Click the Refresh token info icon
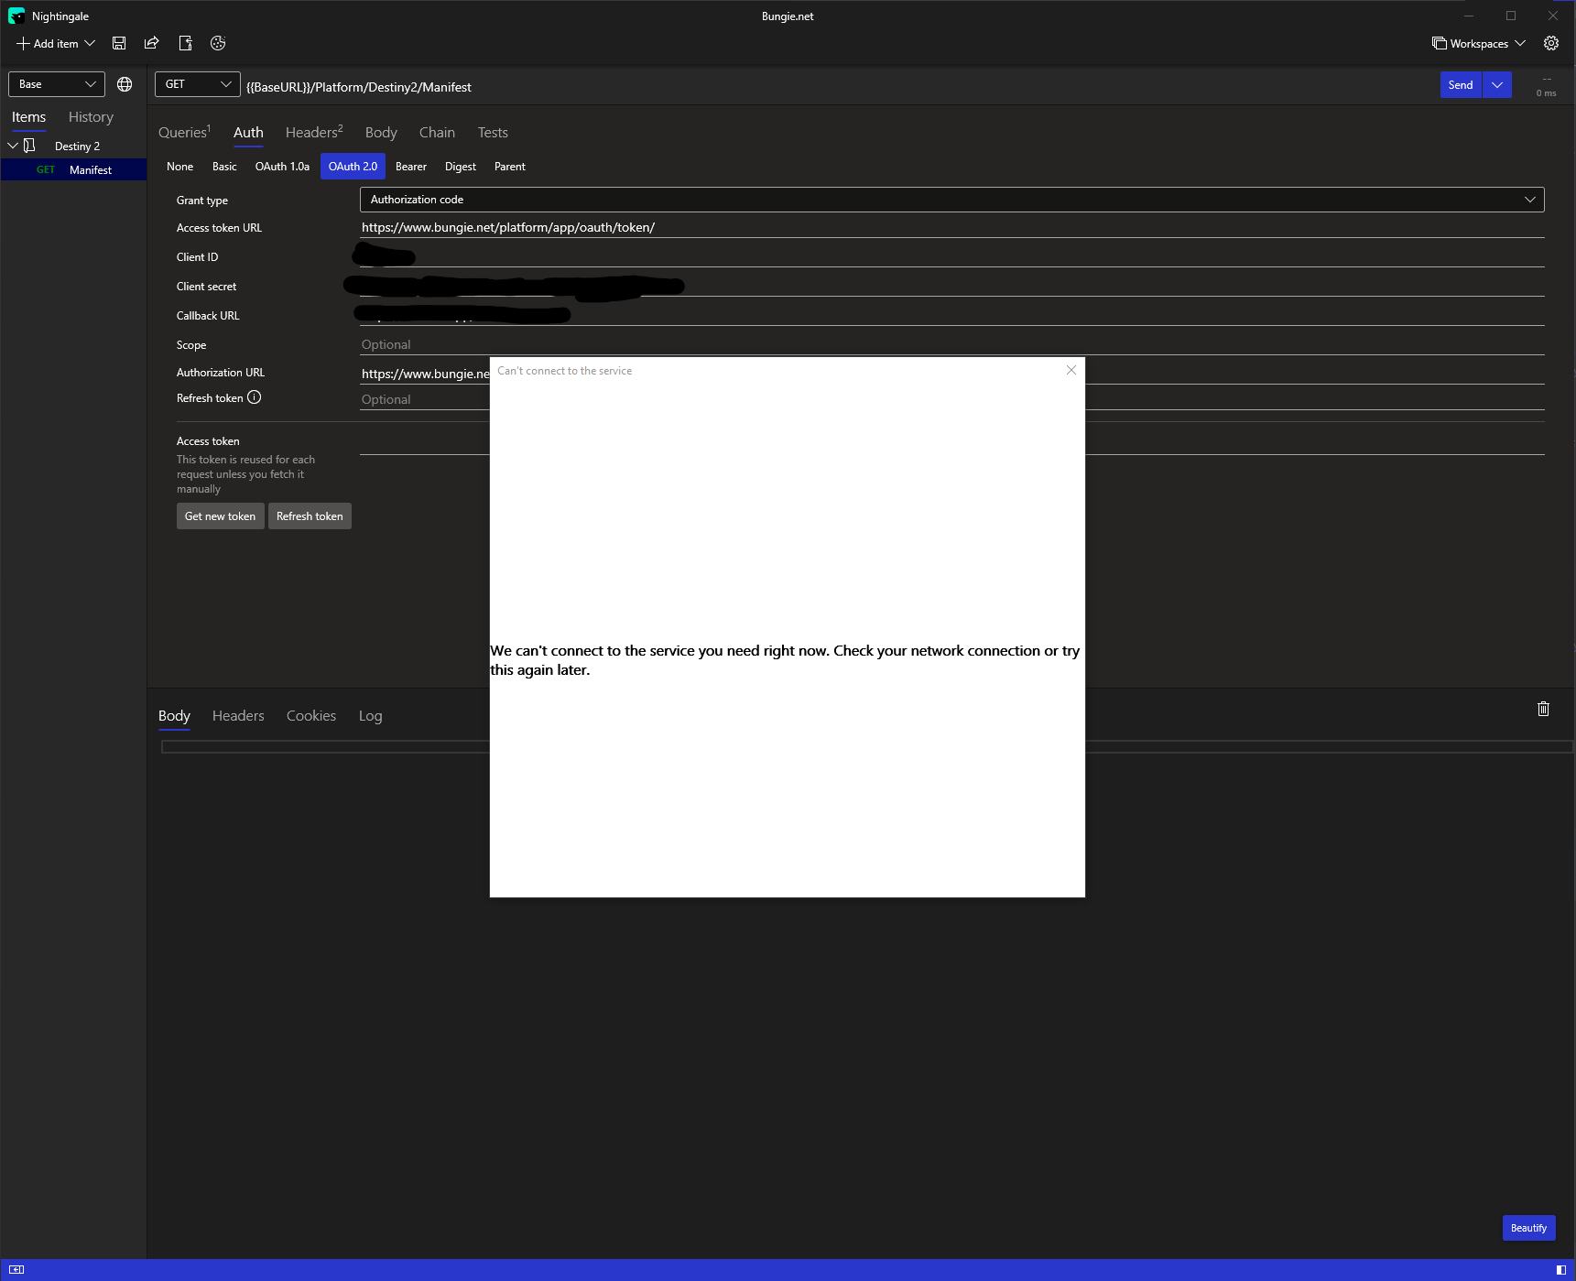This screenshot has height=1281, width=1576. pos(255,397)
